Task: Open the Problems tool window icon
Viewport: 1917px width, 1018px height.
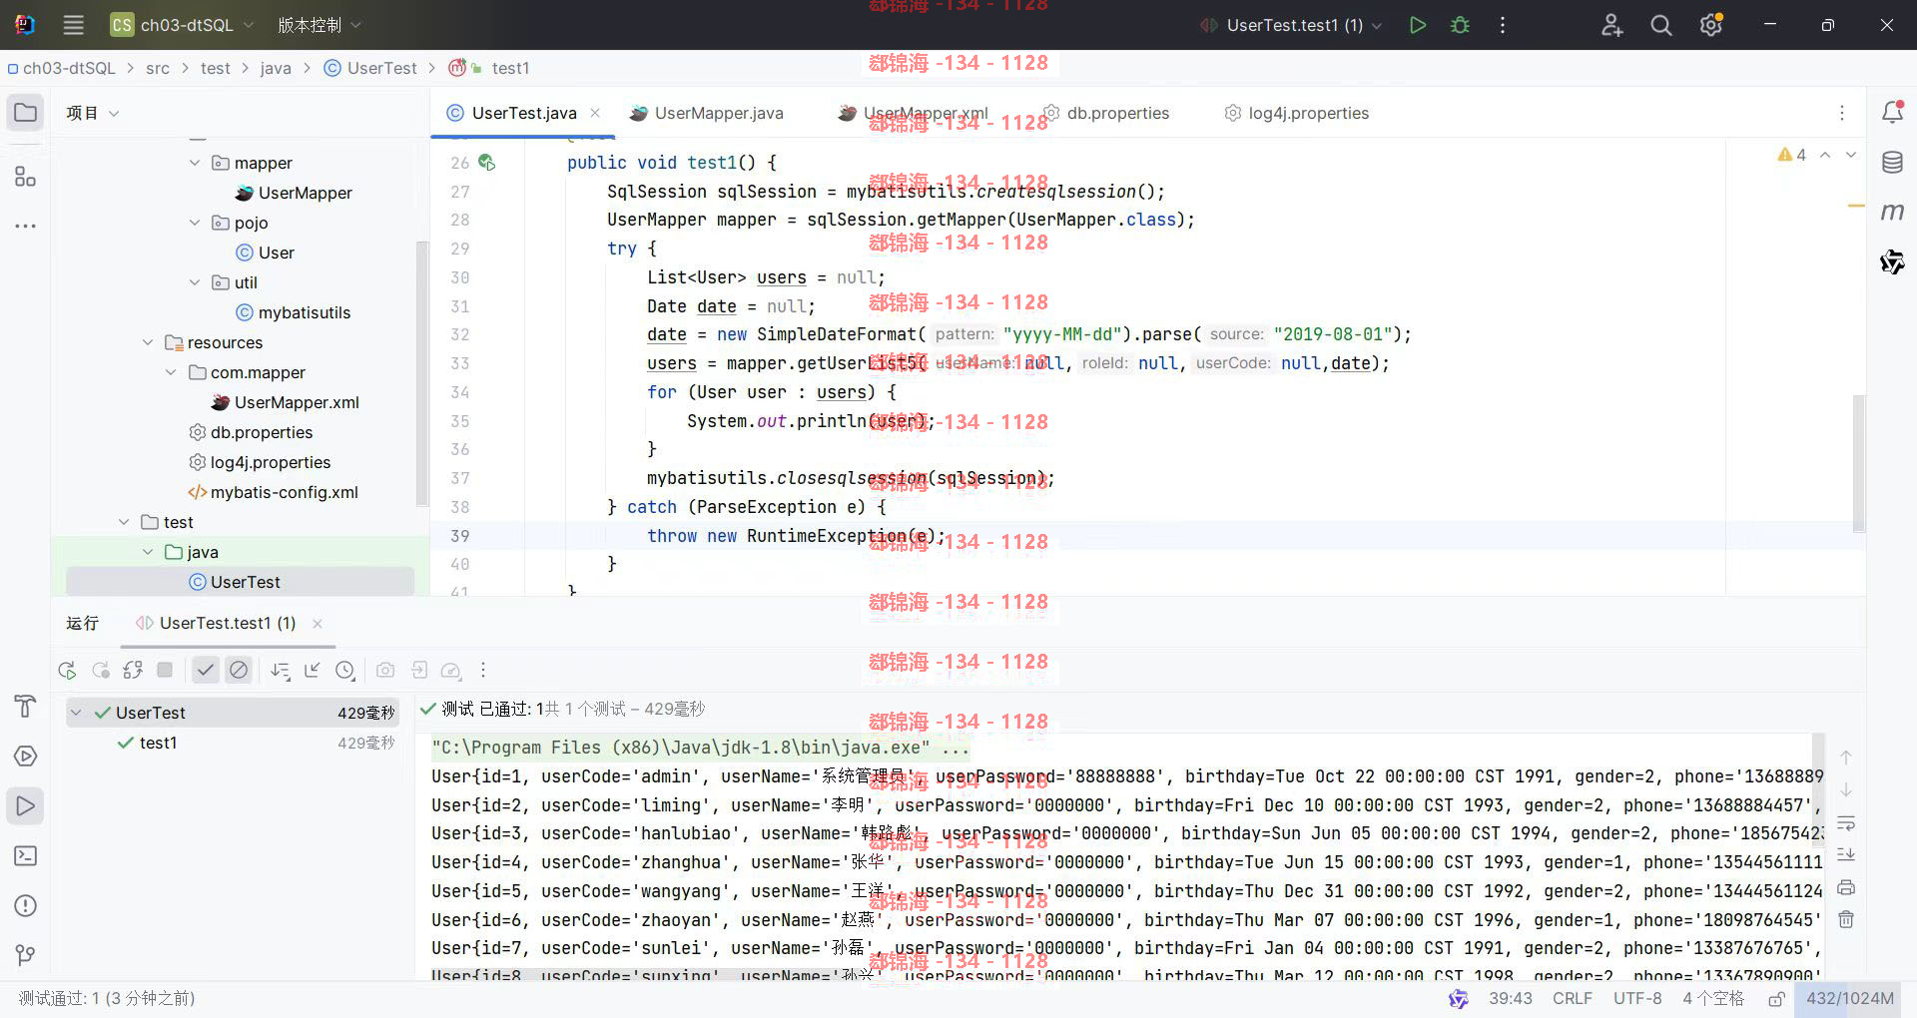Action: coord(26,906)
